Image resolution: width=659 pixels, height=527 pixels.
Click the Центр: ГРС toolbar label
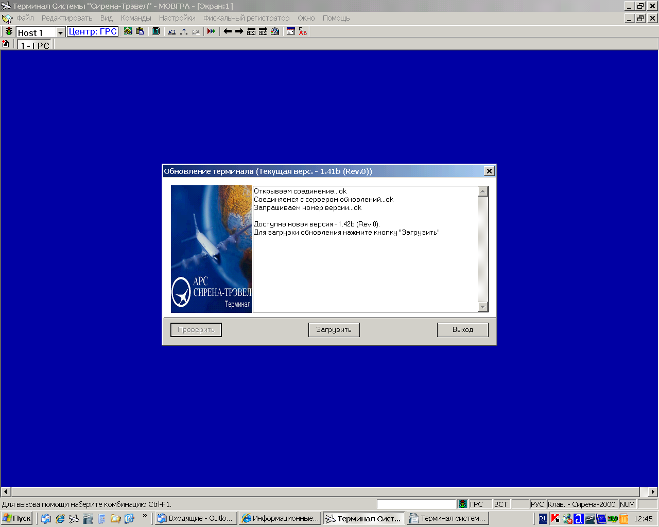tap(93, 32)
